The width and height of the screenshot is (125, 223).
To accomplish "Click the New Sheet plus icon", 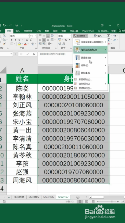I will click(x=78, y=197).
